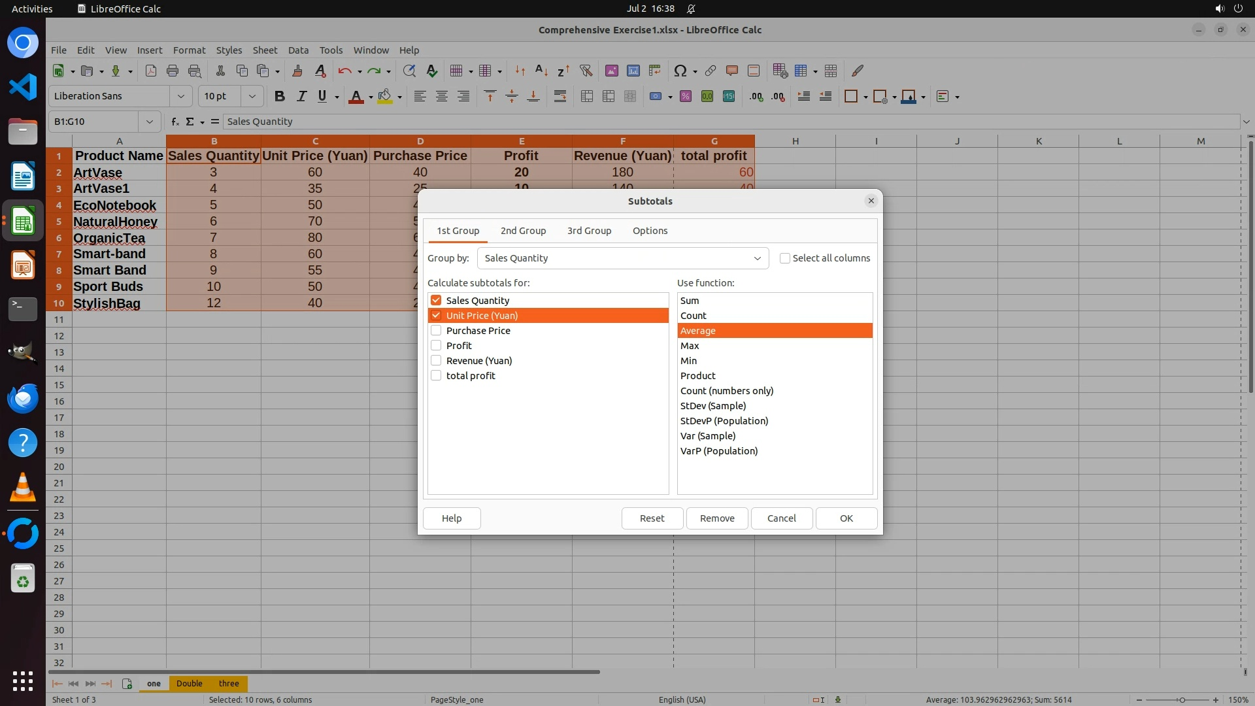Open the Sum function icon in formula bar
This screenshot has width=1255, height=706.
coord(190,122)
